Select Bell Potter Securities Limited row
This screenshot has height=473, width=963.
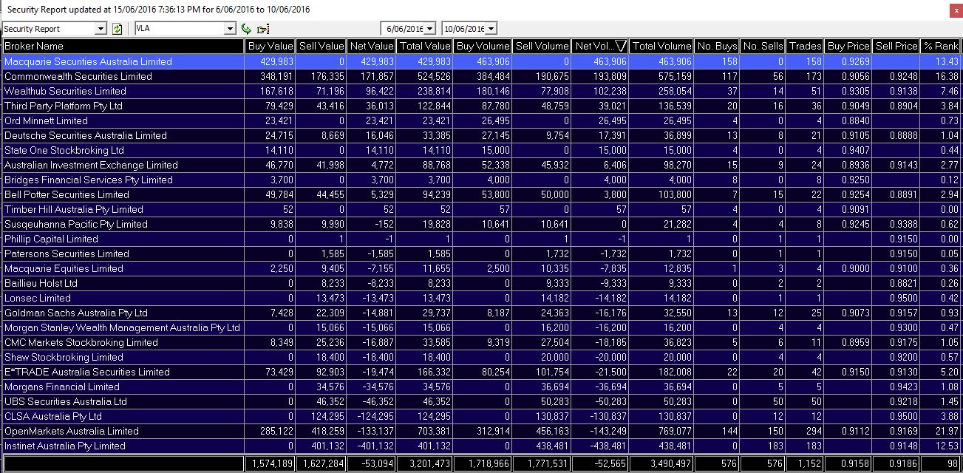[x=481, y=194]
